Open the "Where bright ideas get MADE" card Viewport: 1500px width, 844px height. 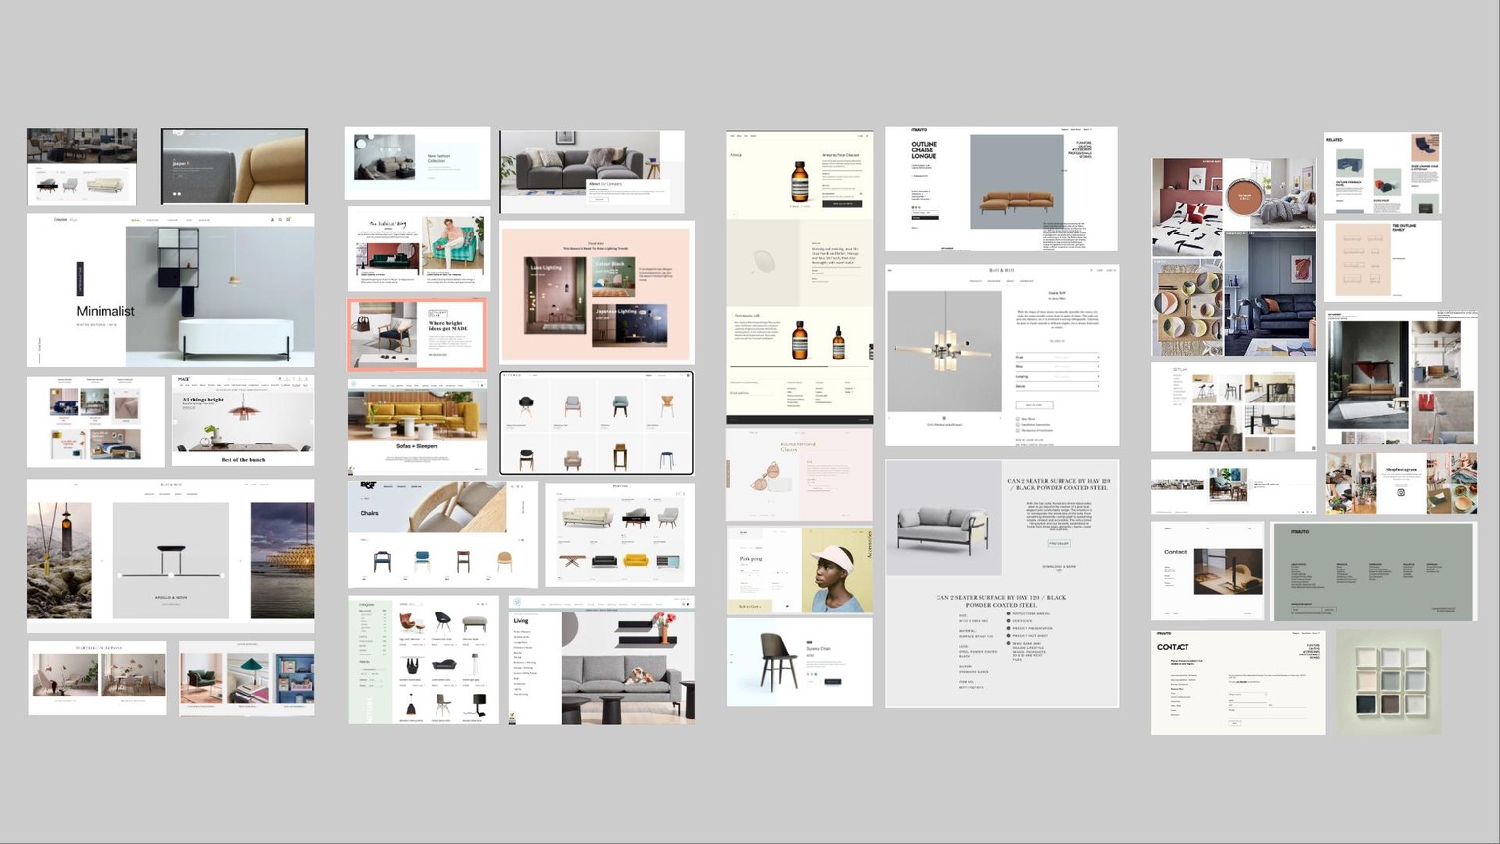(417, 335)
